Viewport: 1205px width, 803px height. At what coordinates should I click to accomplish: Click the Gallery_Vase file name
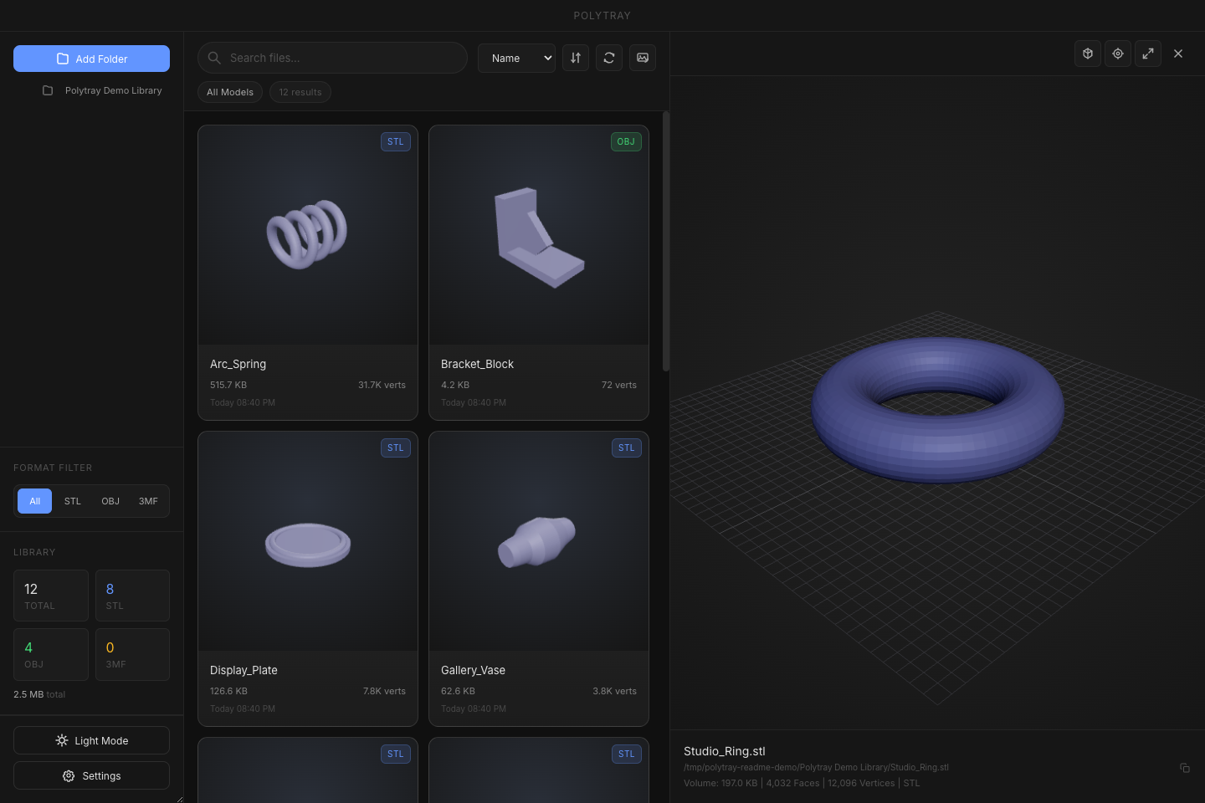(473, 670)
